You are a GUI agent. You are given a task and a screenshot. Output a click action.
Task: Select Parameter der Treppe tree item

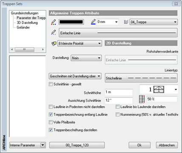[x=31, y=18]
